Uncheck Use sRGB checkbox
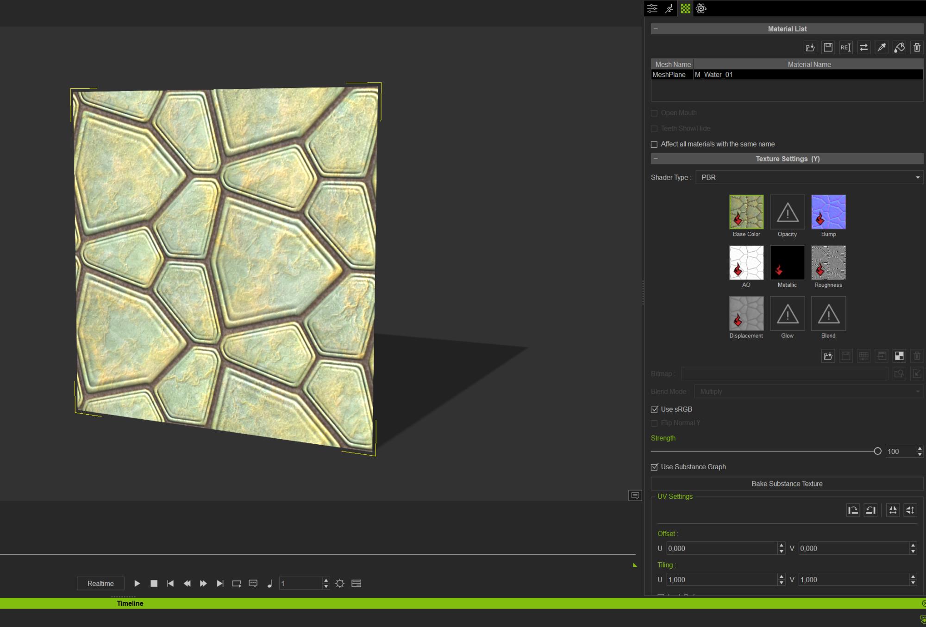The width and height of the screenshot is (926, 627). pos(654,410)
